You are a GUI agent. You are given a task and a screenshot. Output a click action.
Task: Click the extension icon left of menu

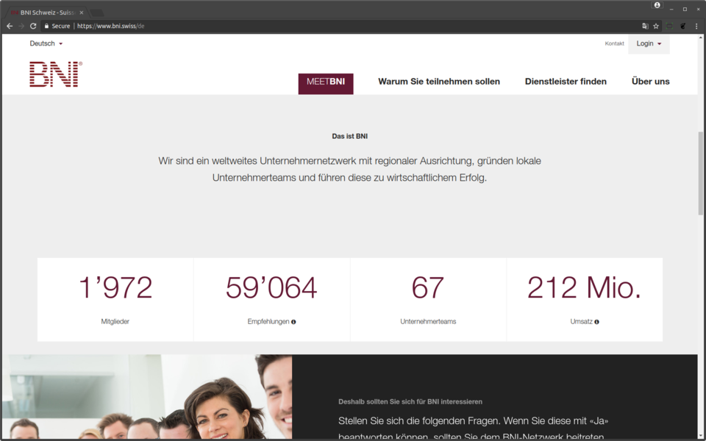click(682, 26)
